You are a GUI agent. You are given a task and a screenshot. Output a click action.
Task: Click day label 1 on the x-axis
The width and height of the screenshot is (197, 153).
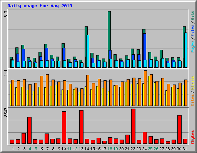click(x=13, y=149)
